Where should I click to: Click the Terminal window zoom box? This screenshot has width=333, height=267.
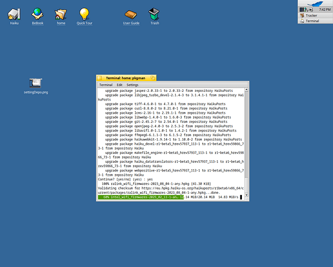pyautogui.click(x=153, y=78)
